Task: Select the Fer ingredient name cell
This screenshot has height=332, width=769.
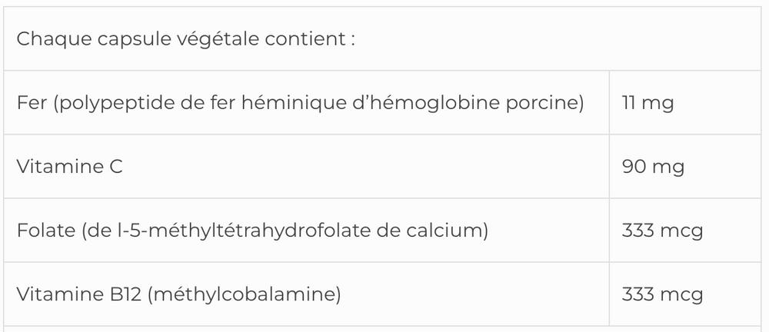Action: pyautogui.click(x=300, y=103)
